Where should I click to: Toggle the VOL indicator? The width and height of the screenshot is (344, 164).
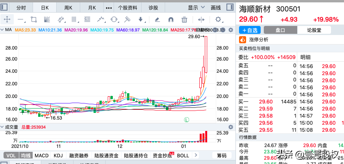[11, 155]
